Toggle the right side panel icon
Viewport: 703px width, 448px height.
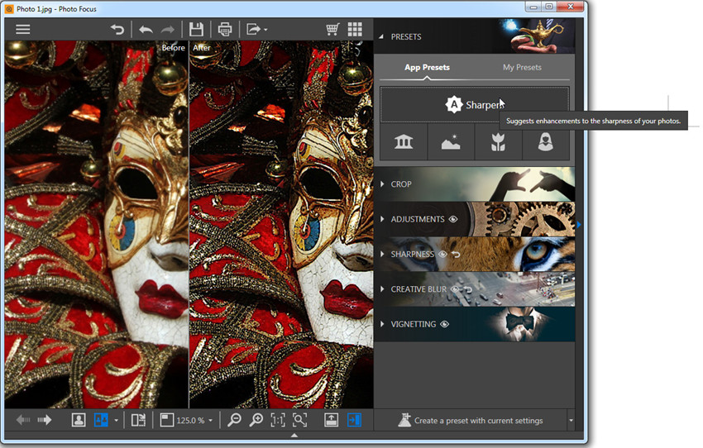(354, 420)
